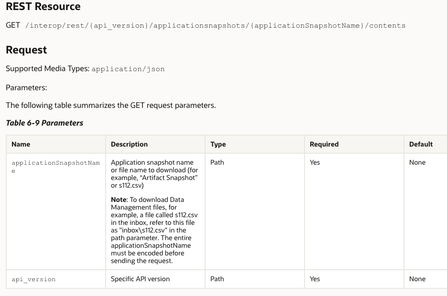Click the Name column header
Screen dimensions: 447x296
pos(21,144)
